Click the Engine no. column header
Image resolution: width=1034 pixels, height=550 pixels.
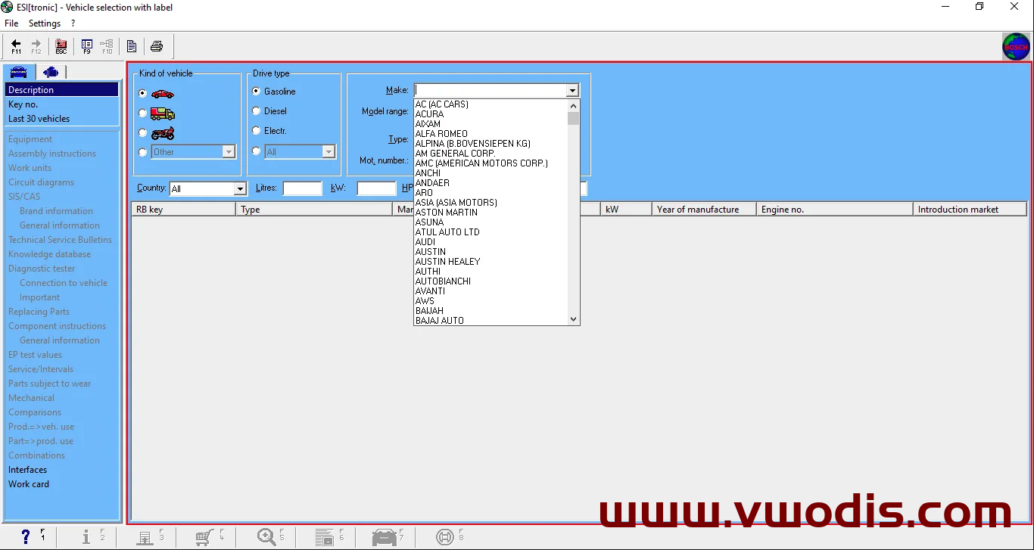click(x=835, y=210)
